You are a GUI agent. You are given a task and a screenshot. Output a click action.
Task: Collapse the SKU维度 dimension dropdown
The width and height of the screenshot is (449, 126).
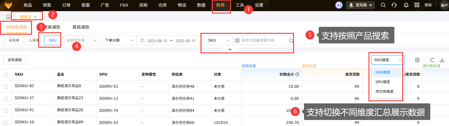[388, 60]
